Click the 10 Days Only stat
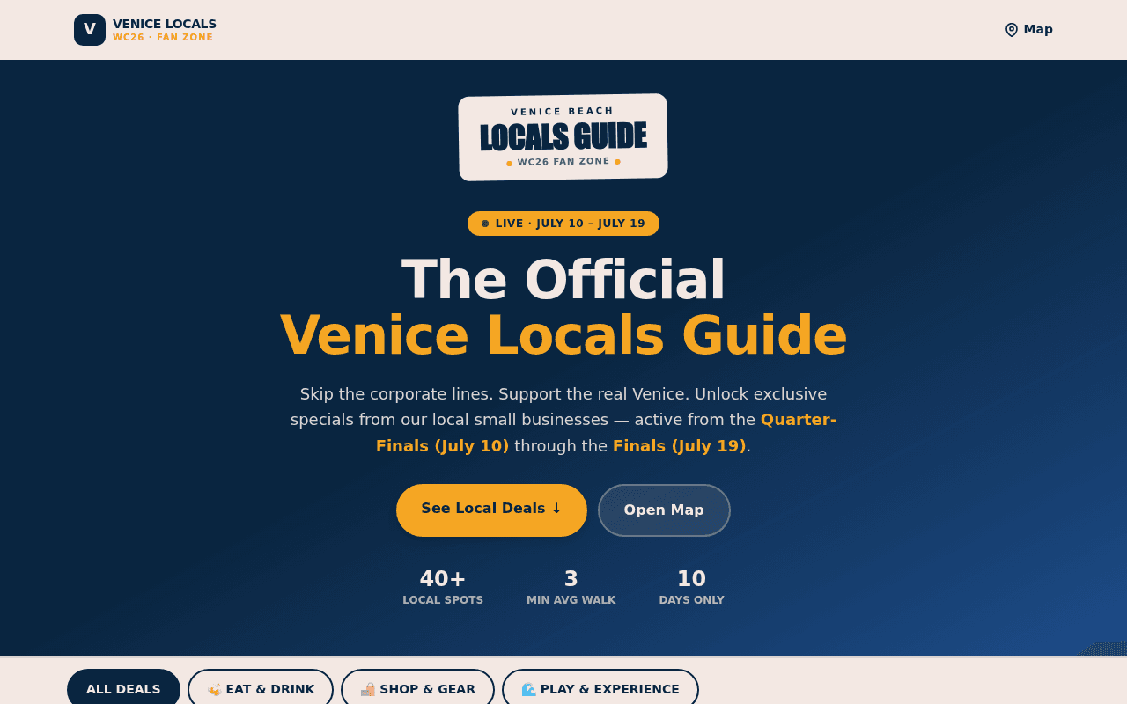 (691, 587)
